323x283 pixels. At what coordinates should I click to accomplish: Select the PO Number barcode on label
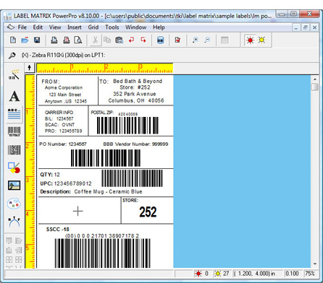pyautogui.click(x=106, y=158)
